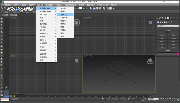Toggle the viewport layout button at bottom-left
180x103 pixels.
(x=6, y=93)
